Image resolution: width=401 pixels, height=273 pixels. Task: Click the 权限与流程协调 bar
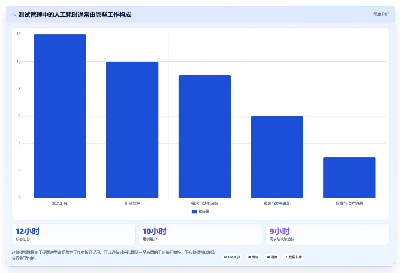pos(349,178)
